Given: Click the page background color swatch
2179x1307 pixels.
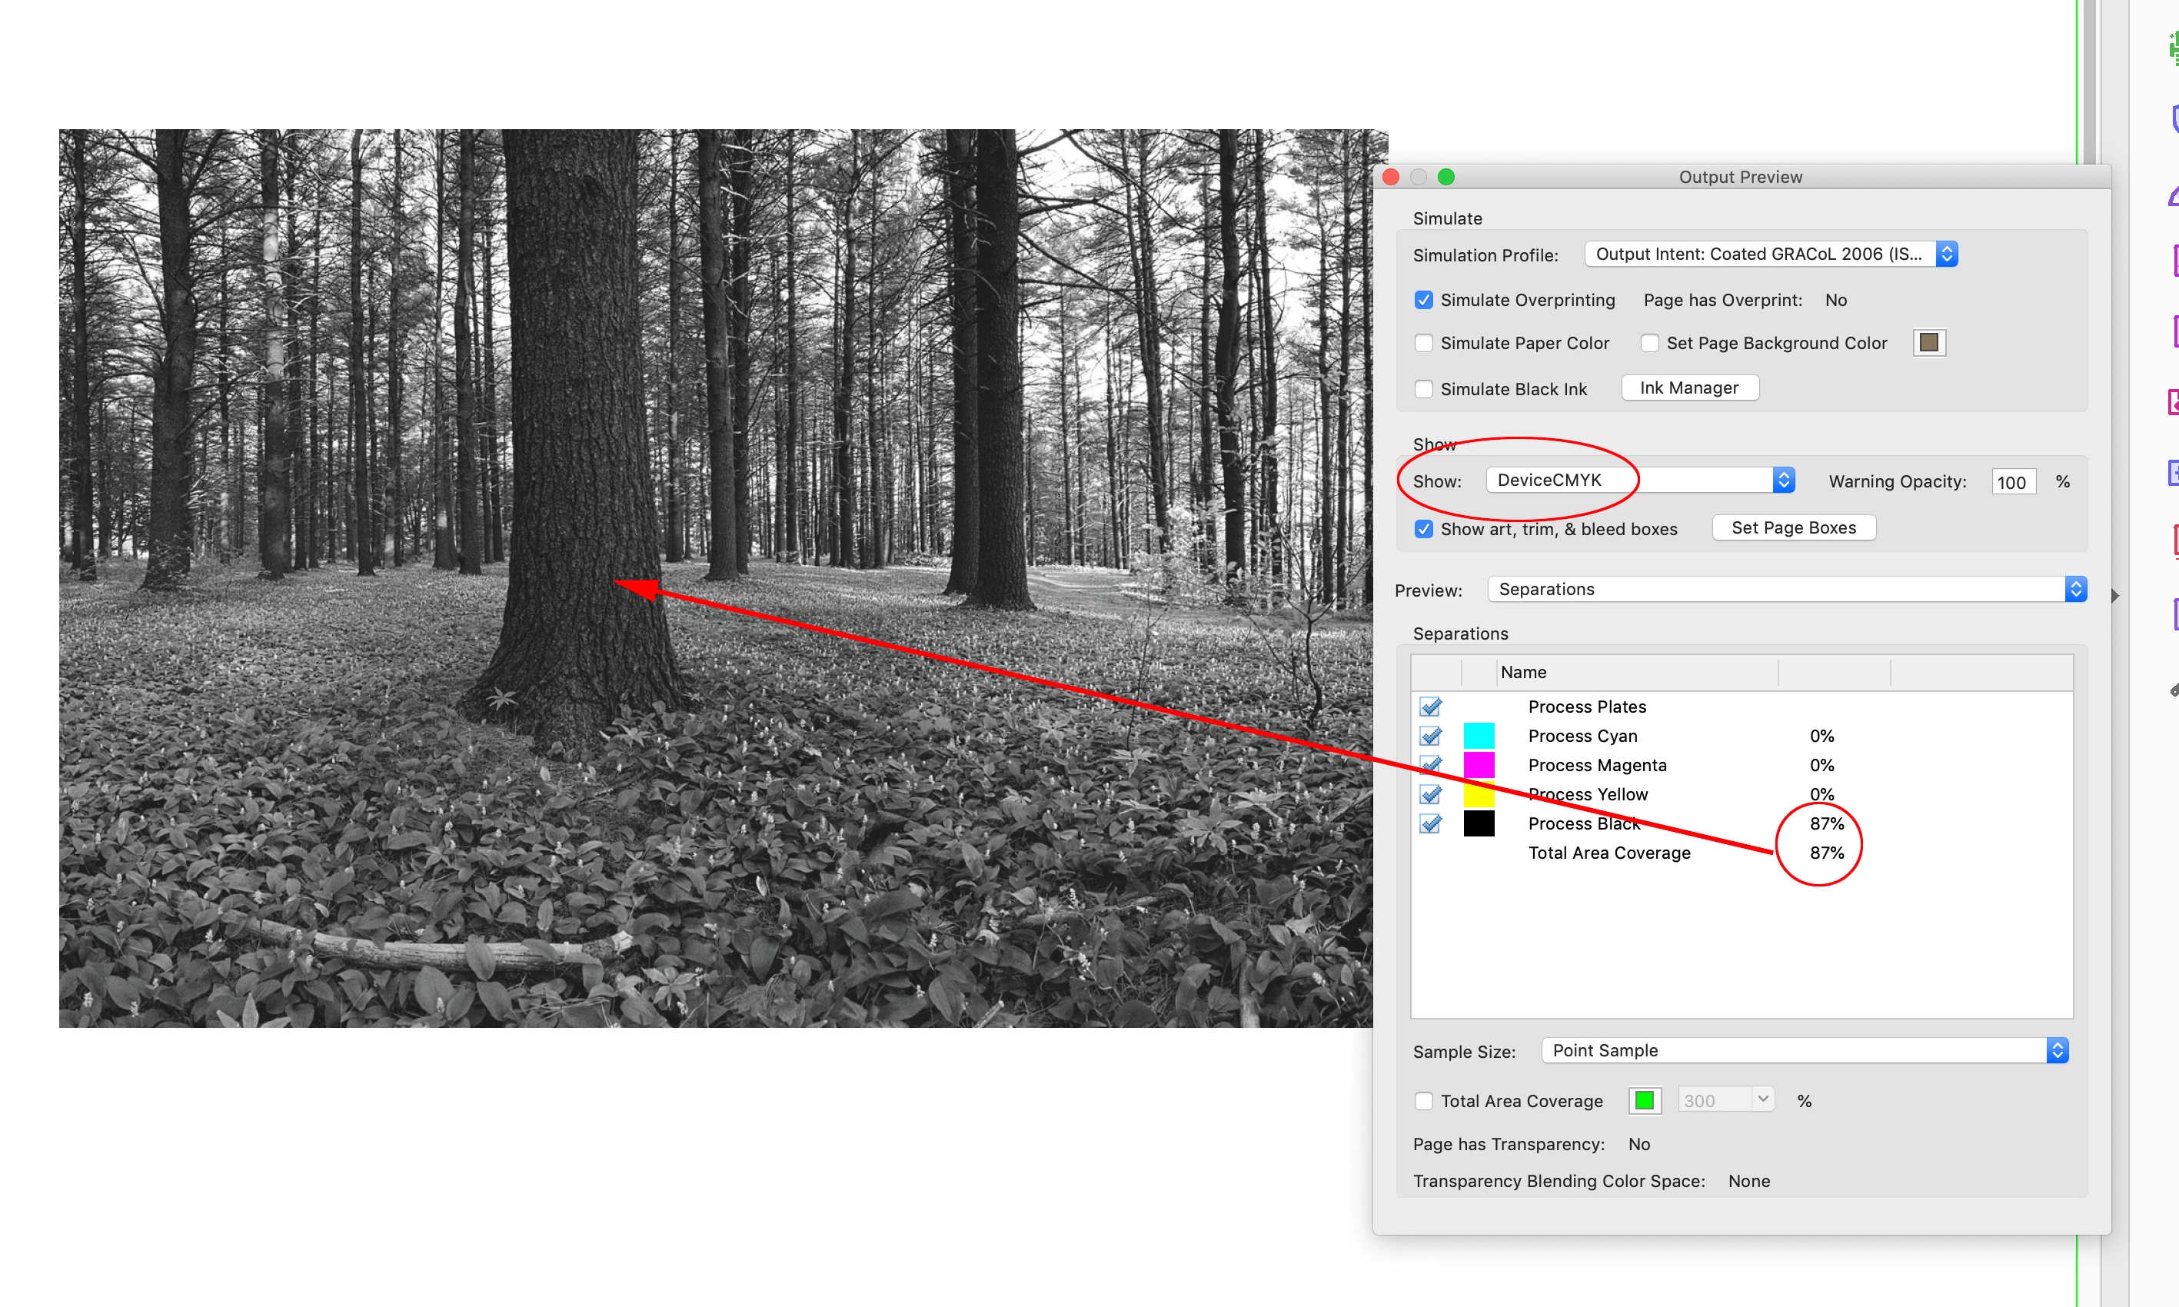Looking at the screenshot, I should click(x=1928, y=343).
